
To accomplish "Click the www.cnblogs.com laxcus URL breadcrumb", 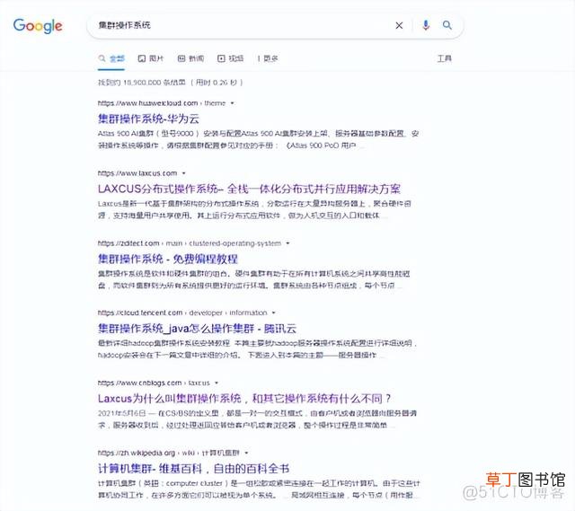I will pos(154,383).
